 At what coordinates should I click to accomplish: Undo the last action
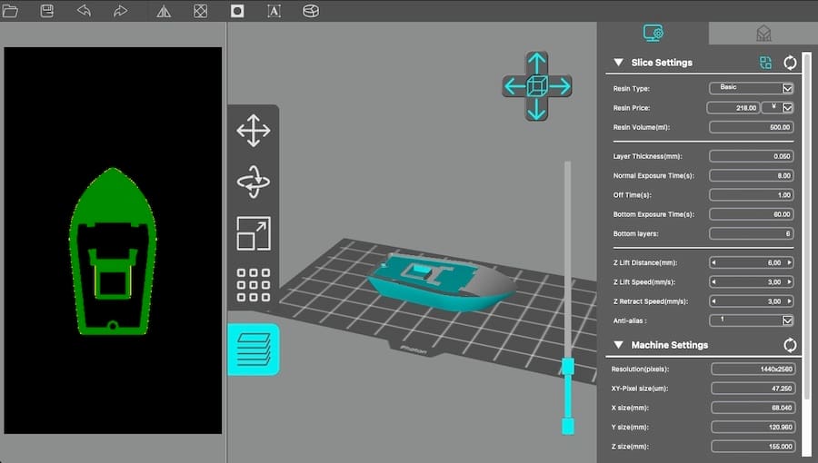click(84, 11)
